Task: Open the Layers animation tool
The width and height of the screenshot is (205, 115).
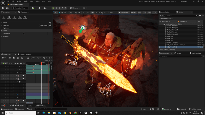Action: pyautogui.click(x=25, y=18)
